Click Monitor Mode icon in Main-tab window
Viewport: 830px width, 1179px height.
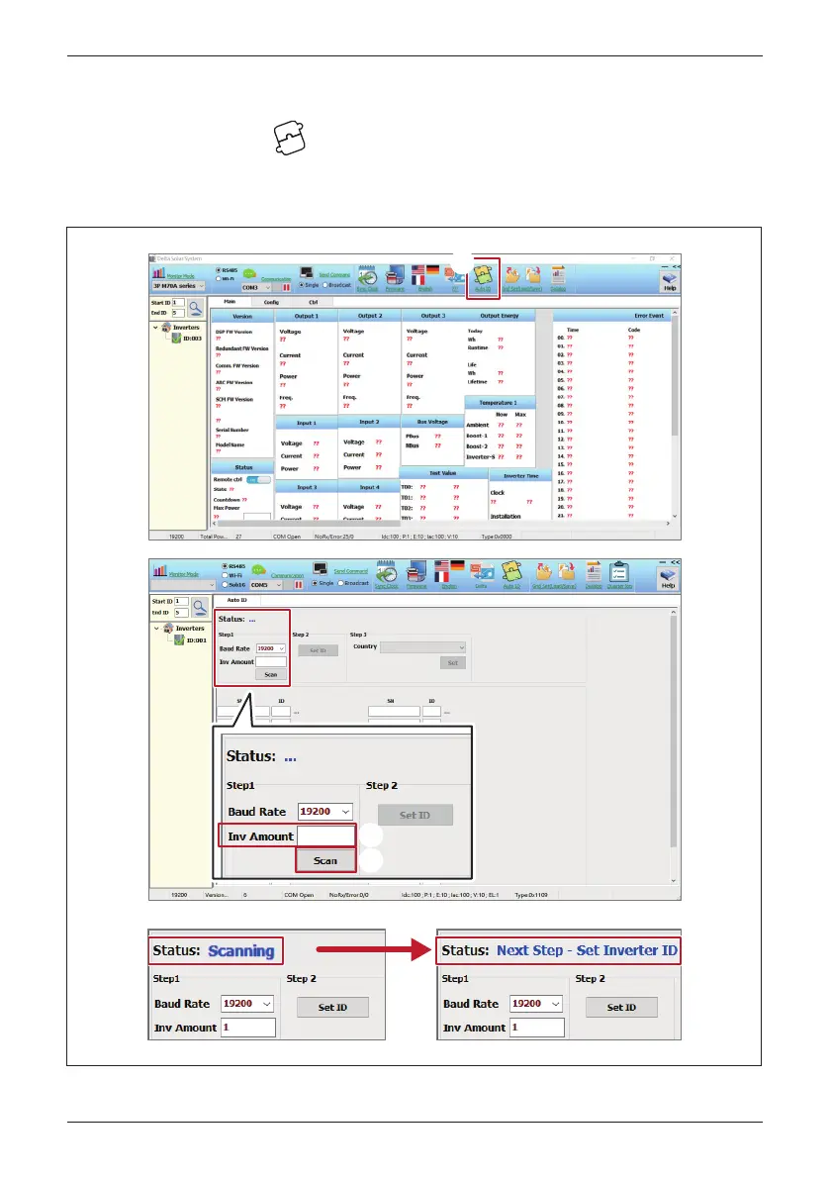pyautogui.click(x=158, y=273)
